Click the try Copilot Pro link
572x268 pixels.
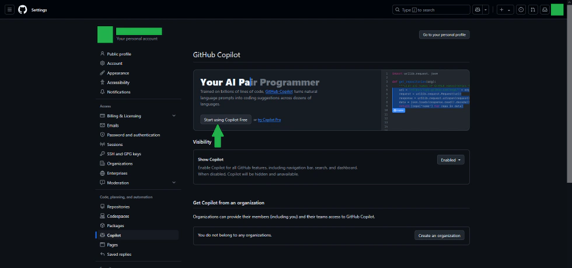270,120
